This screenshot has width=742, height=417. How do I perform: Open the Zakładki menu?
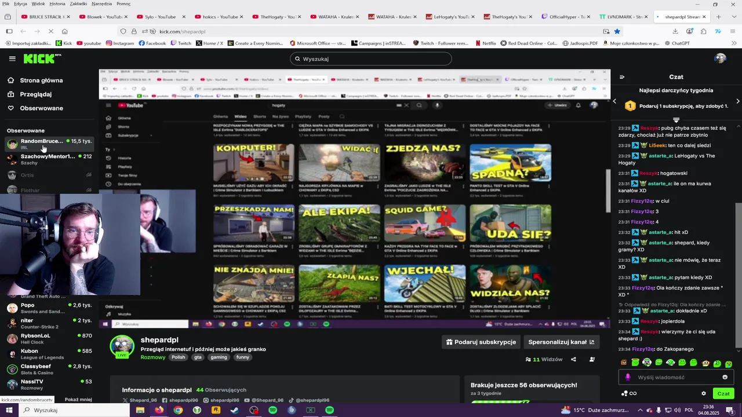pos(78,4)
